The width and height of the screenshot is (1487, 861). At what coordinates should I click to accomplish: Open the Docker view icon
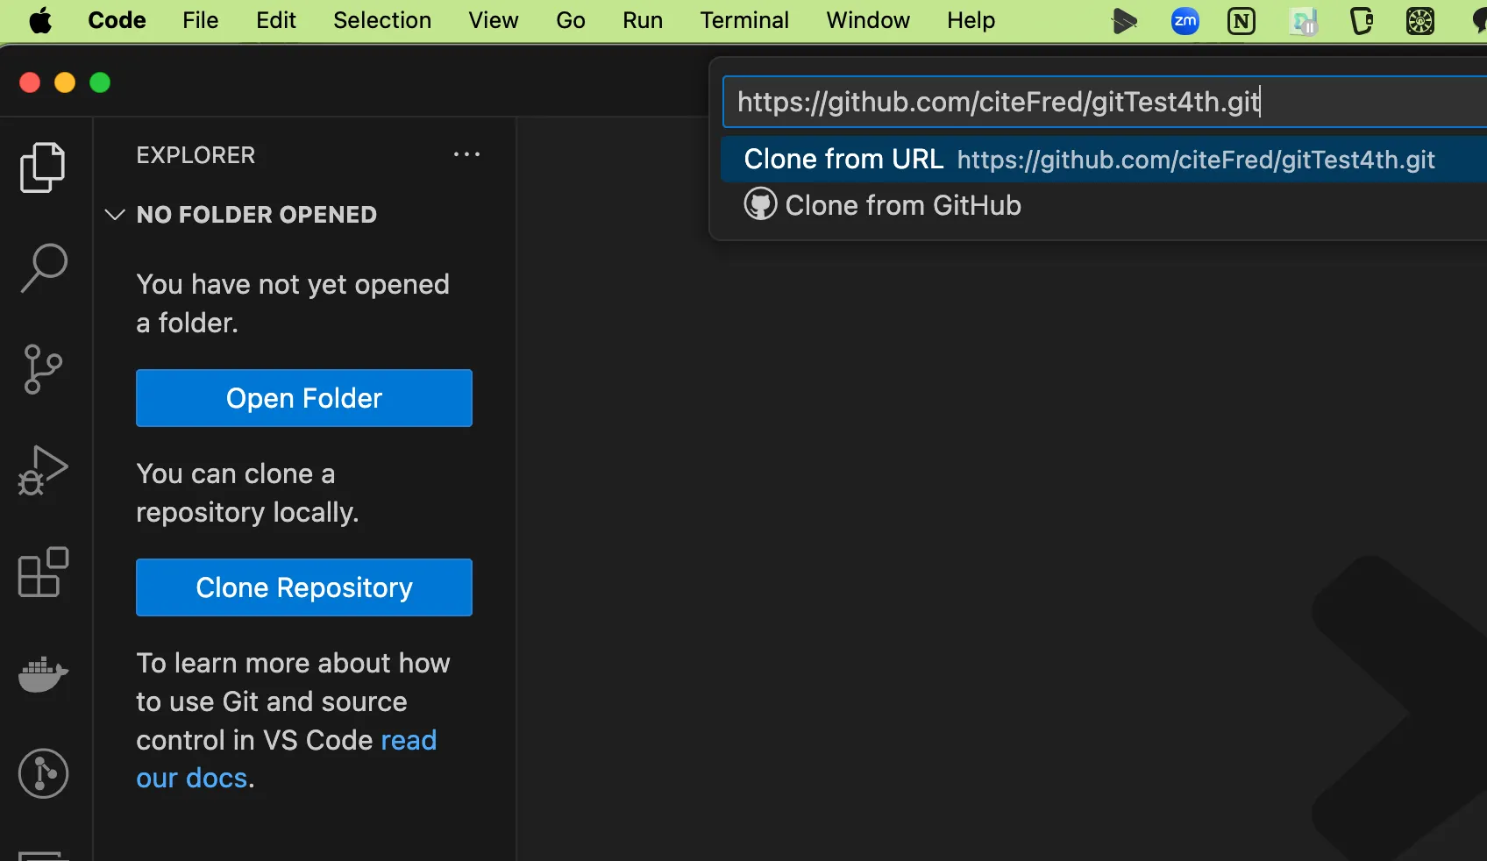42,673
